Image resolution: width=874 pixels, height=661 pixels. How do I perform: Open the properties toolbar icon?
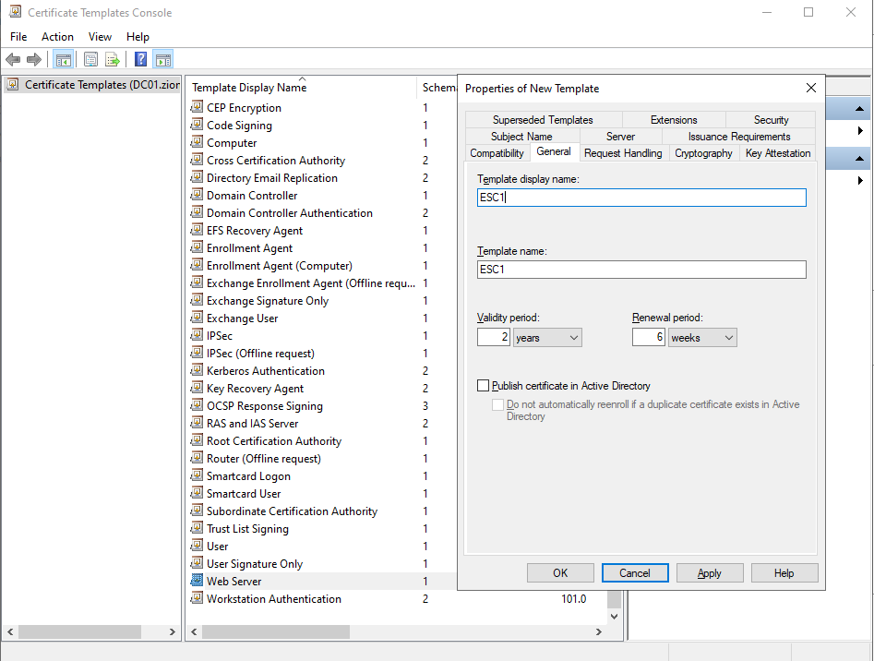(90, 58)
